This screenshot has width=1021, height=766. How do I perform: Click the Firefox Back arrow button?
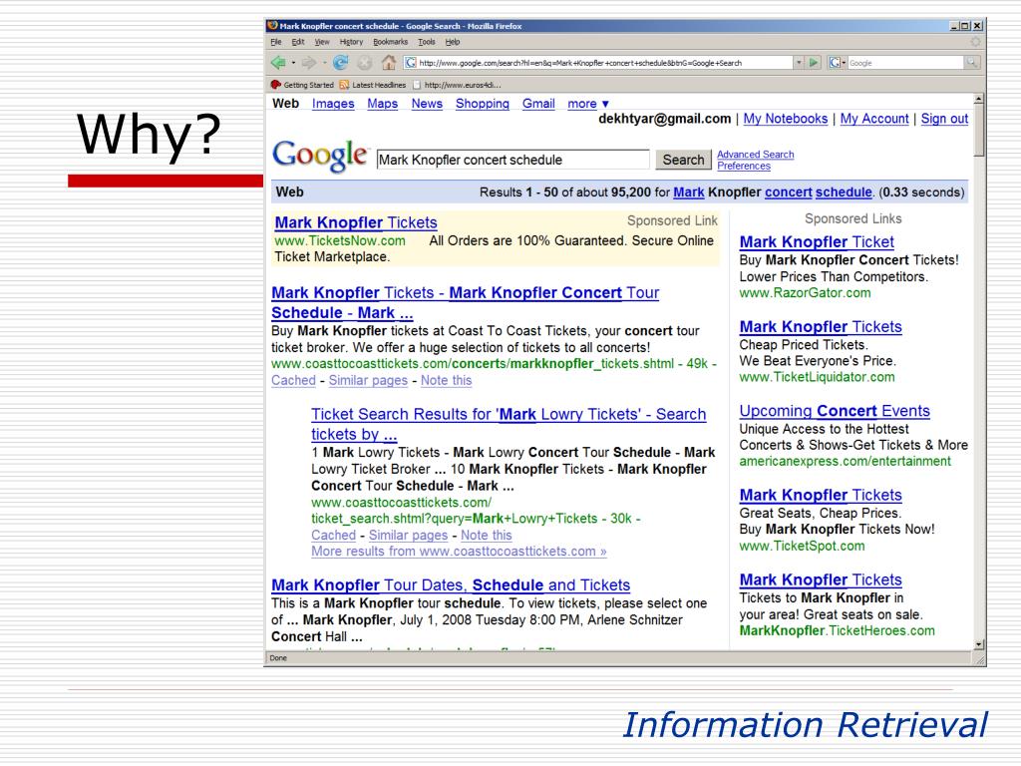click(x=279, y=63)
